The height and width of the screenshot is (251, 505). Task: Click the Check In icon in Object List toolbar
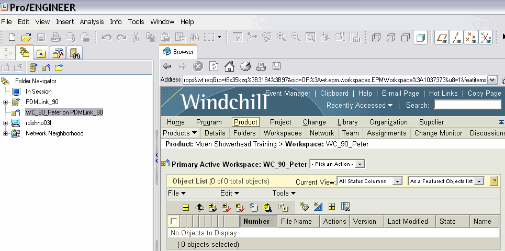(213, 207)
